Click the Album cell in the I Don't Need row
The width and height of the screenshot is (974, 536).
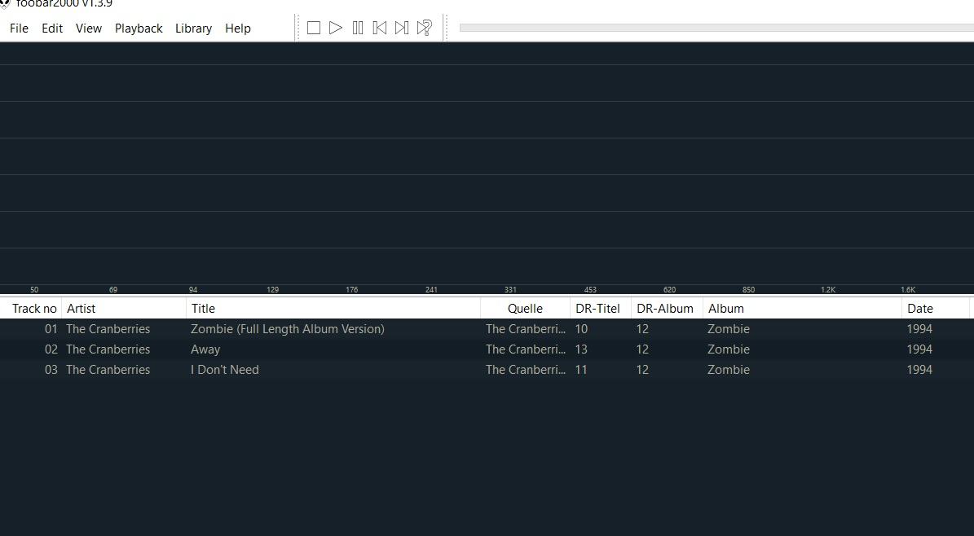729,370
